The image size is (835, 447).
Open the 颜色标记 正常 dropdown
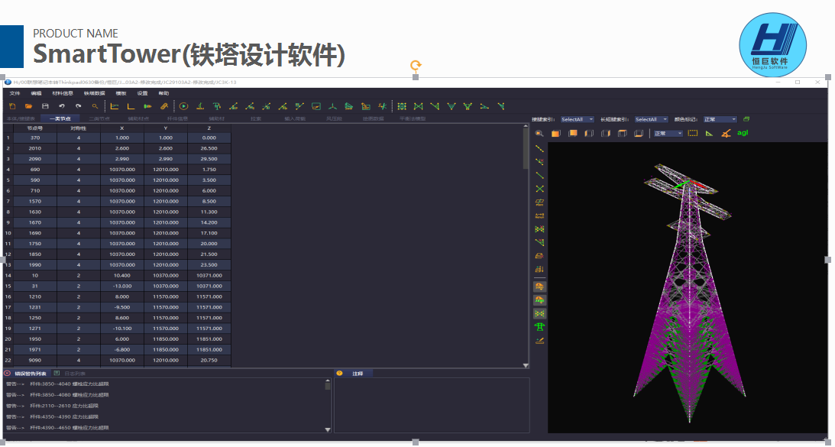point(720,119)
